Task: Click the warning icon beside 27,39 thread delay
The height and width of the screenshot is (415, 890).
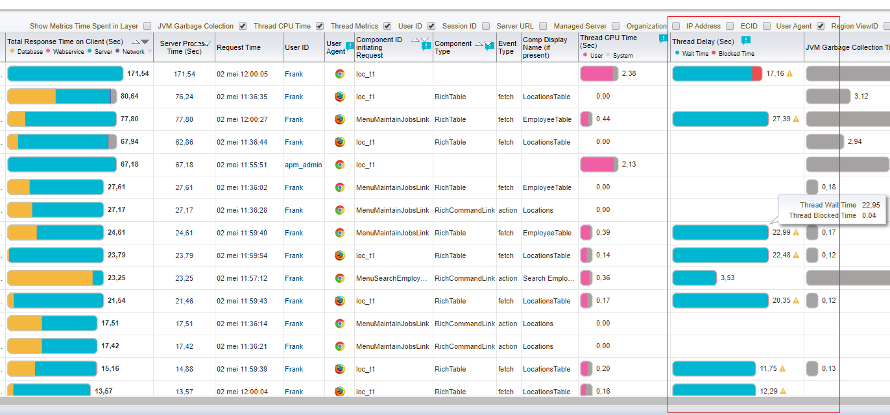Action: (x=796, y=119)
